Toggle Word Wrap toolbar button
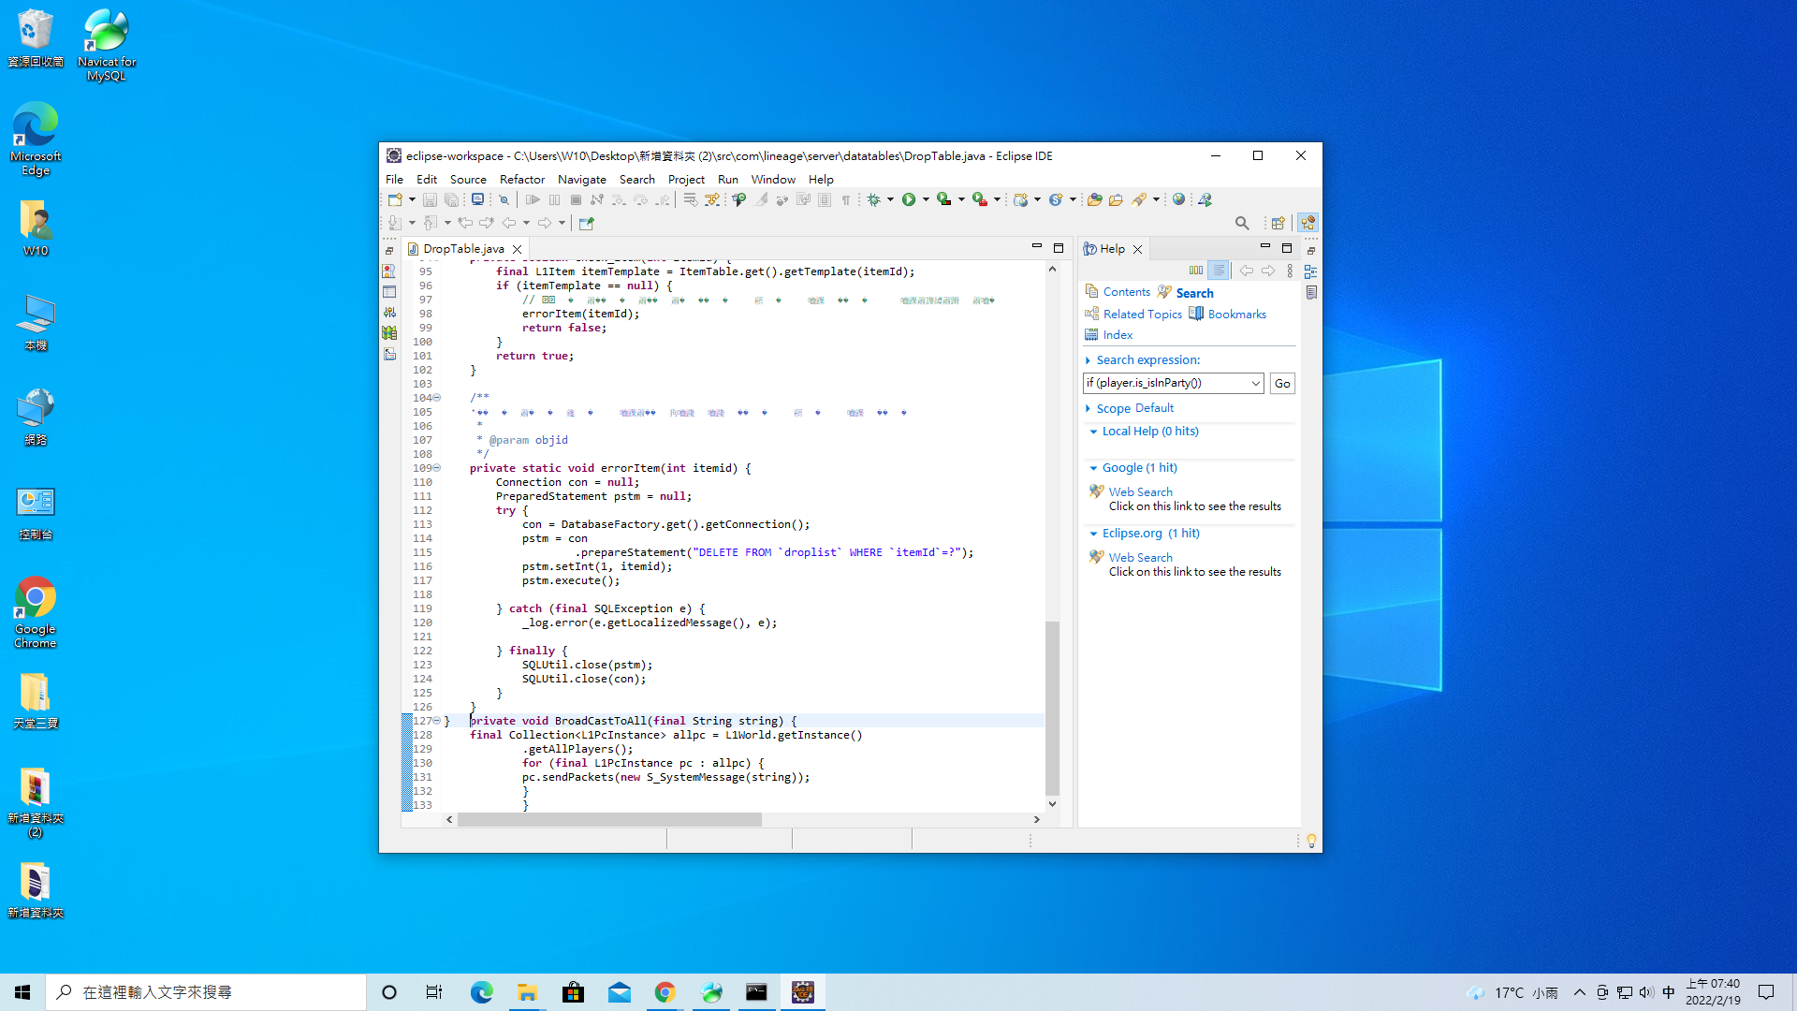The height and width of the screenshot is (1011, 1797). [x=803, y=199]
